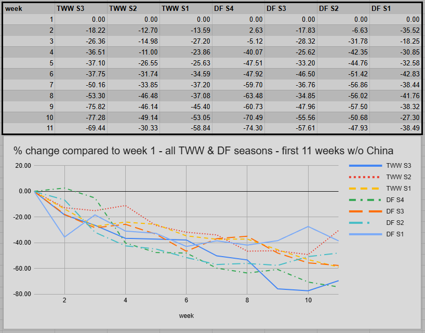
Task: Select the TWW S1 legend entry label
Action: (x=397, y=189)
